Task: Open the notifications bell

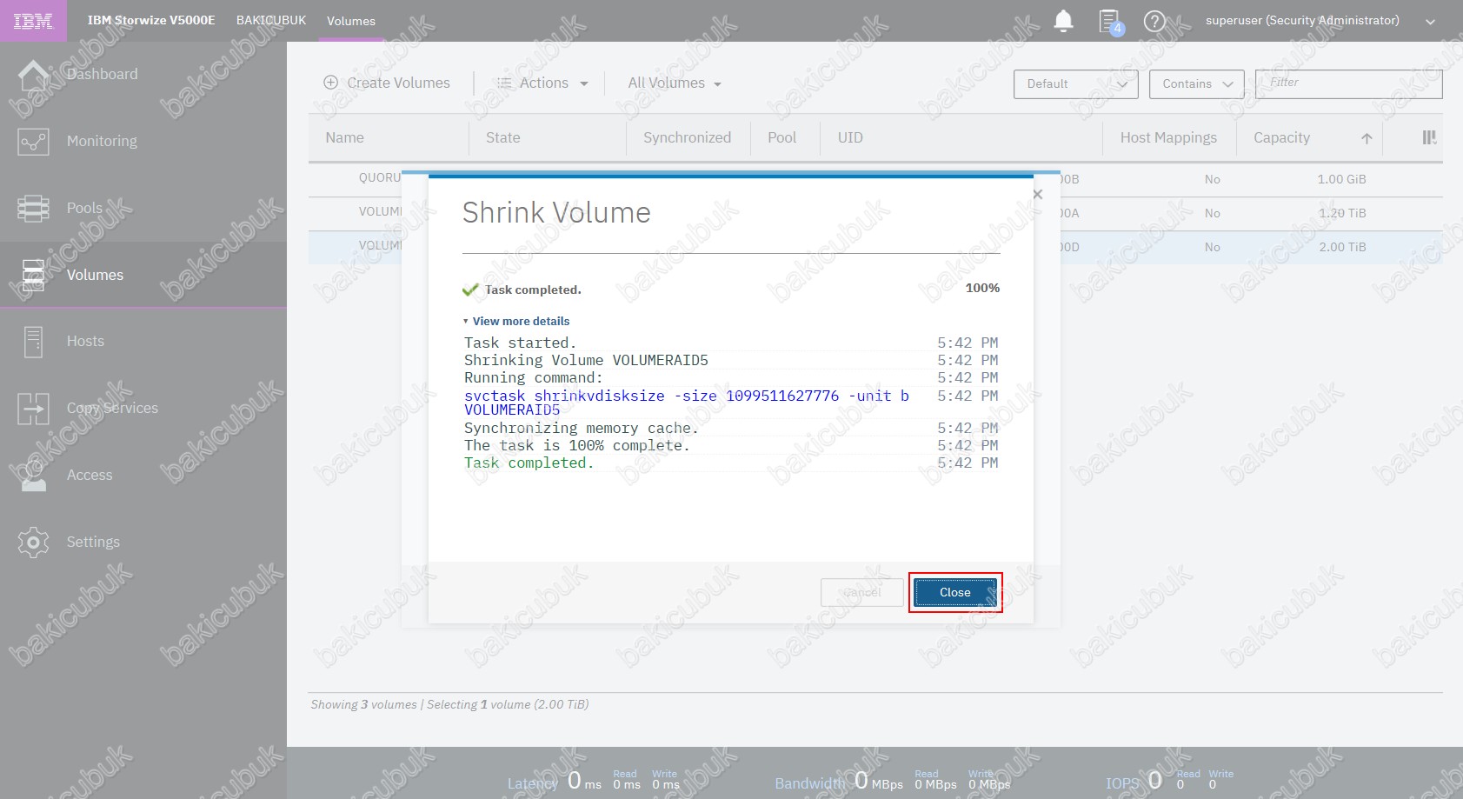Action: (x=1063, y=21)
